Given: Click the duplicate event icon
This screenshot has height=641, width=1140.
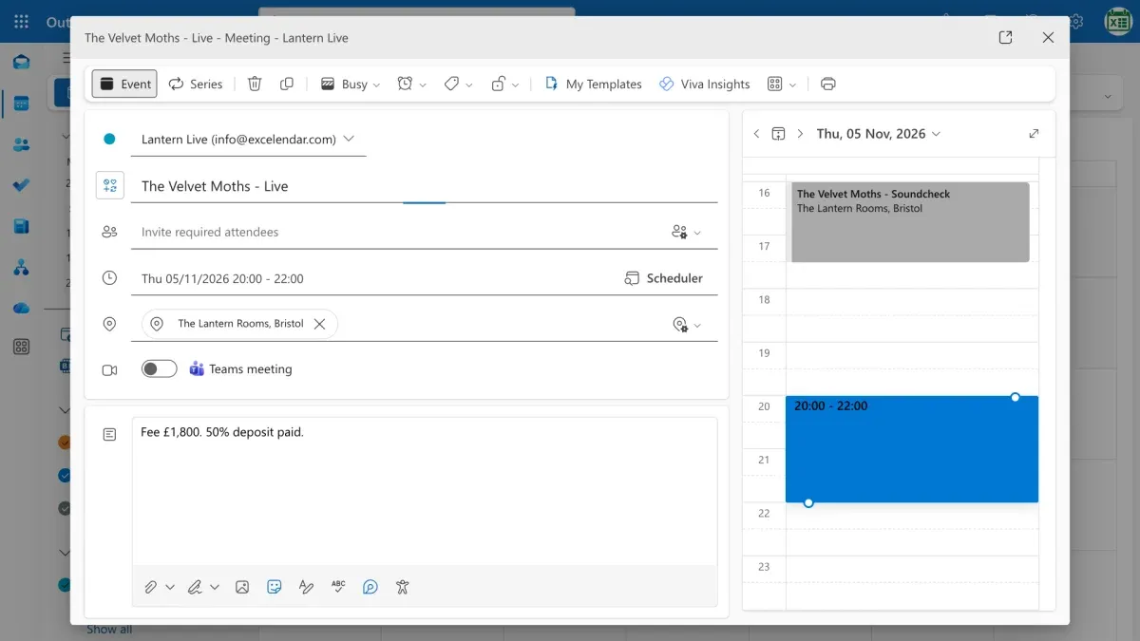Looking at the screenshot, I should [x=287, y=84].
